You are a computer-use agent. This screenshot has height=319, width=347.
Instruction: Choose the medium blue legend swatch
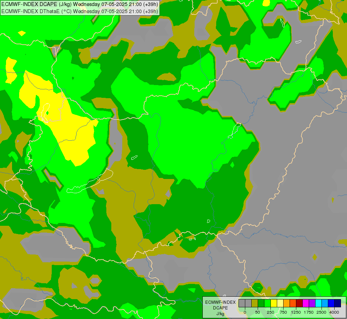(331, 303)
